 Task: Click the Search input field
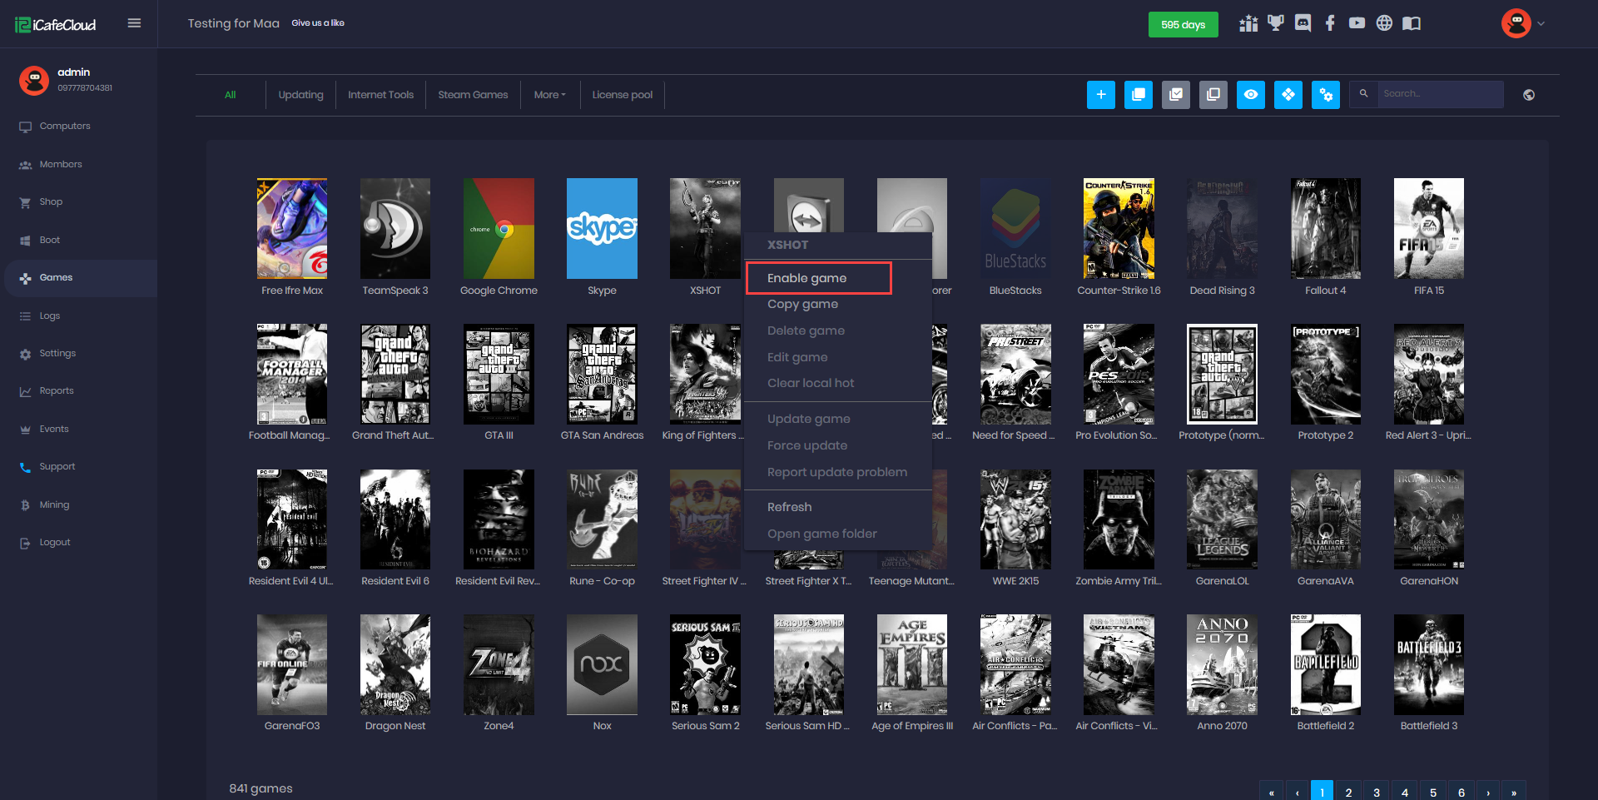coord(1439,94)
